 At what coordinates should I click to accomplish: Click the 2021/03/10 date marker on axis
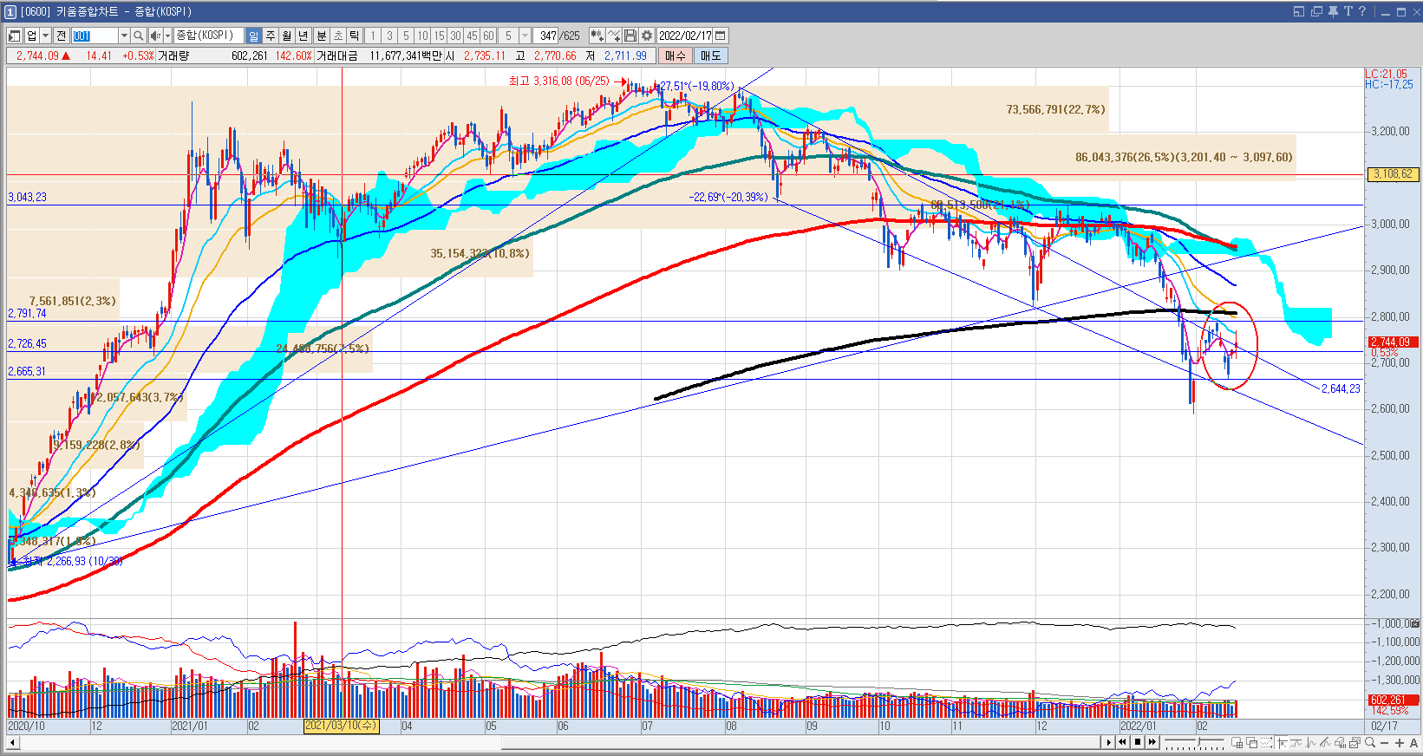(x=341, y=726)
